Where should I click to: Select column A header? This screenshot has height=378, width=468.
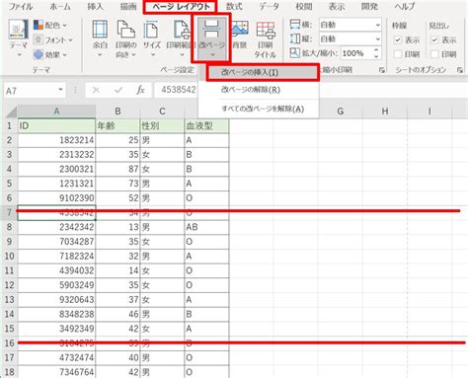56,112
